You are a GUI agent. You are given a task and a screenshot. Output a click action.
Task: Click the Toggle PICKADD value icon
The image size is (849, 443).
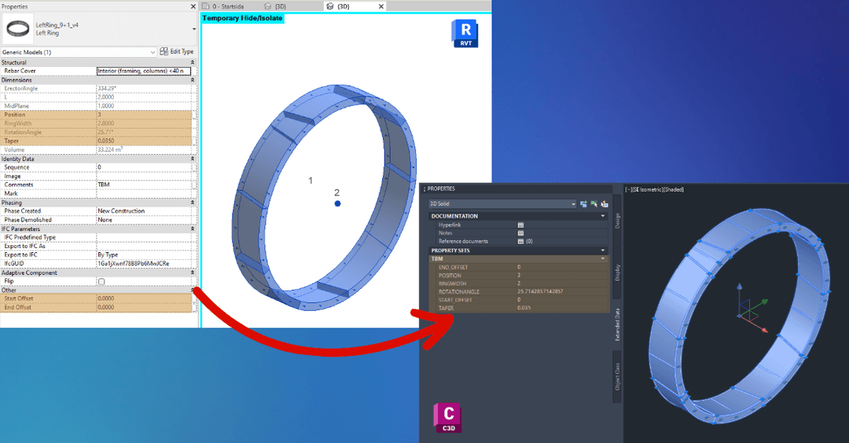583,204
